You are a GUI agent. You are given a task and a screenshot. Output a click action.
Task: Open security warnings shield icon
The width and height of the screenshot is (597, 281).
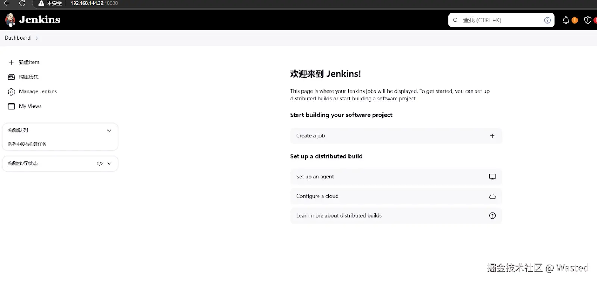coord(587,20)
